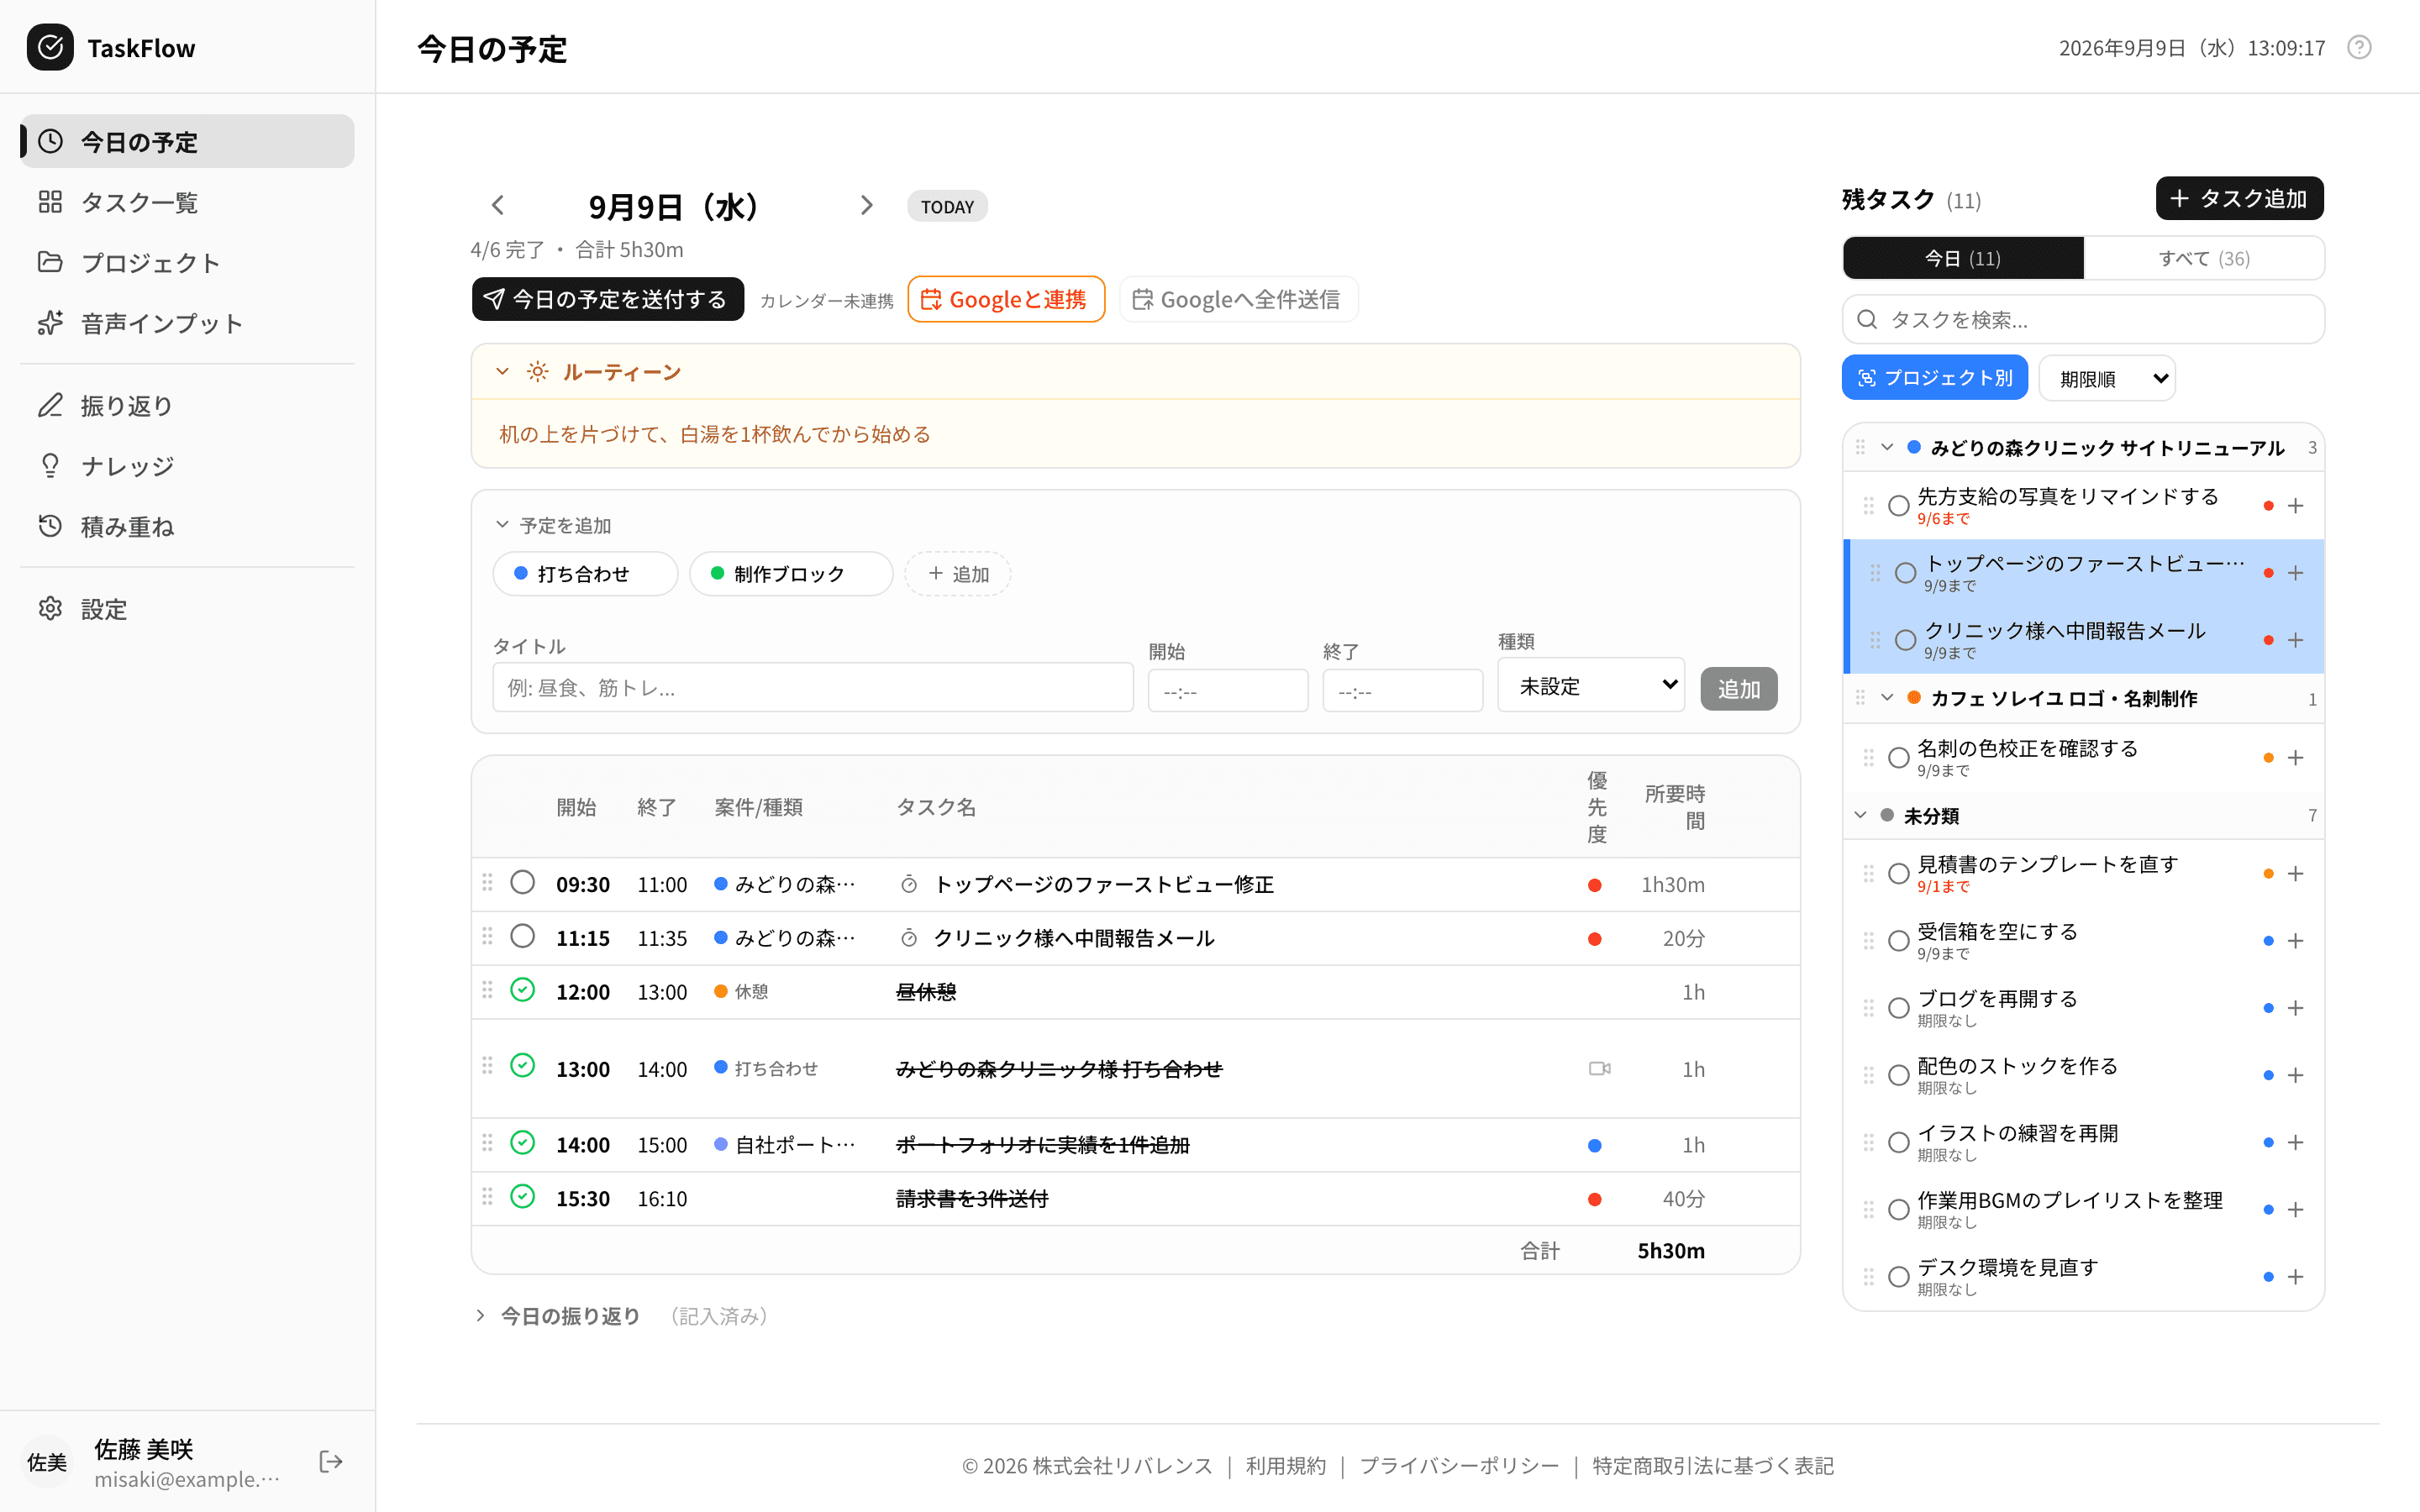
Task: Uncheck completed 13:00 打ち合わせ row
Action: click(x=522, y=1065)
